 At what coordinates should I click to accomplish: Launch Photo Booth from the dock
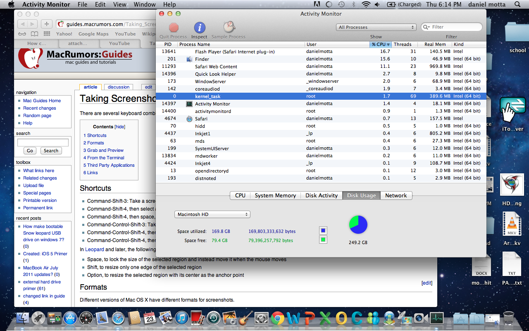198,318
